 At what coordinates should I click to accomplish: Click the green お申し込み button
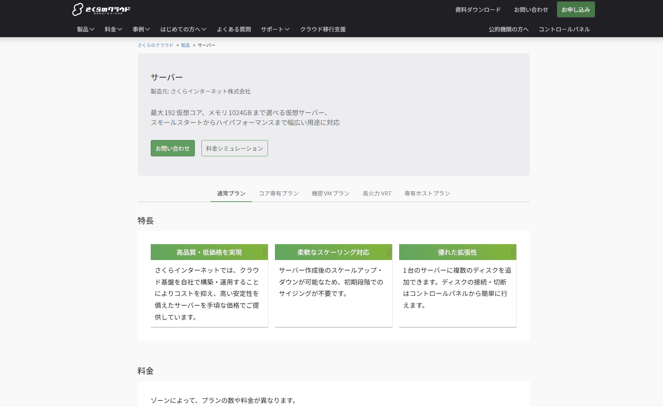click(x=576, y=9)
